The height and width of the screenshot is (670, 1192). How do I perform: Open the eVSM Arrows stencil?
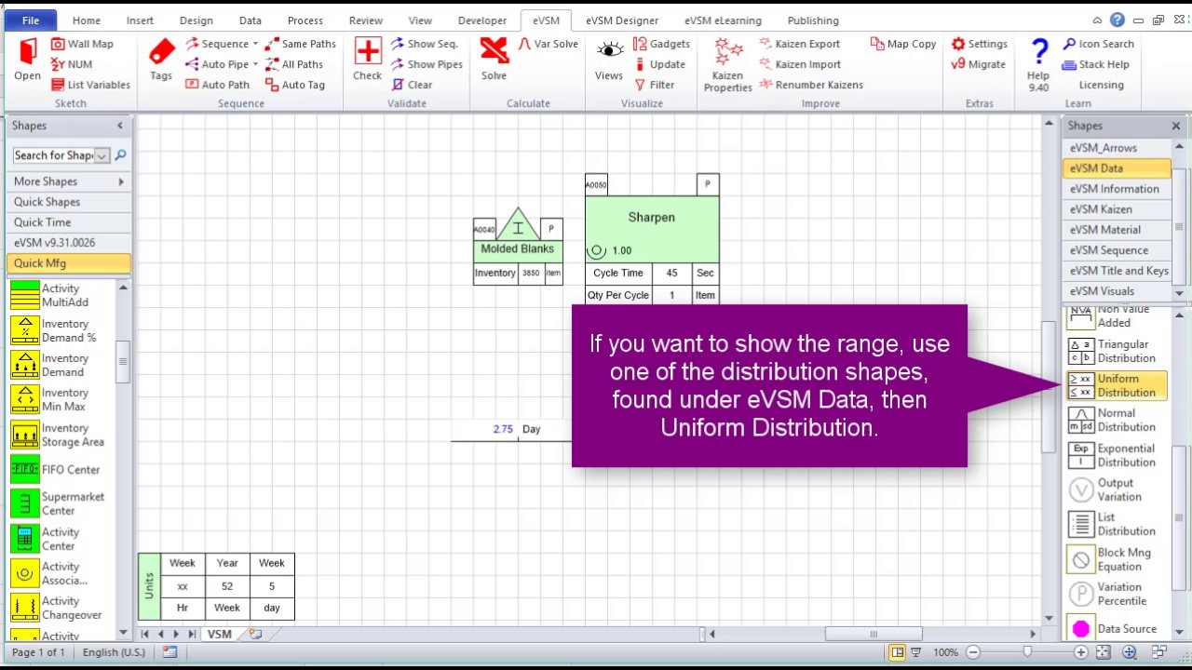[x=1116, y=148]
